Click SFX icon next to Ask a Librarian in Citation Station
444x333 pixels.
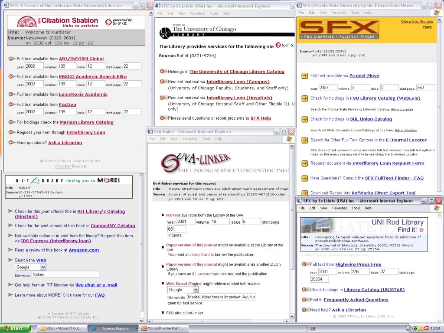tap(12, 142)
